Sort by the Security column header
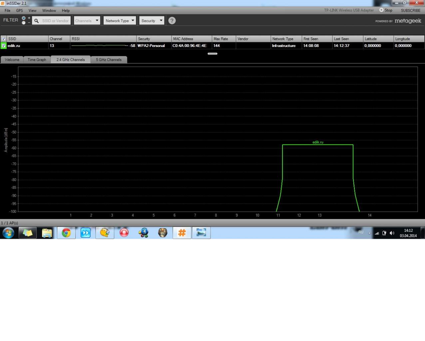Screen dimensions: 425x341 [x=154, y=39]
